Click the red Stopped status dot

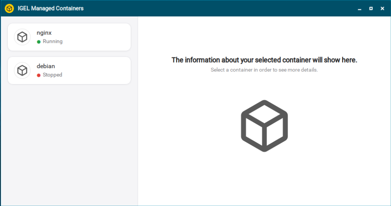39,75
